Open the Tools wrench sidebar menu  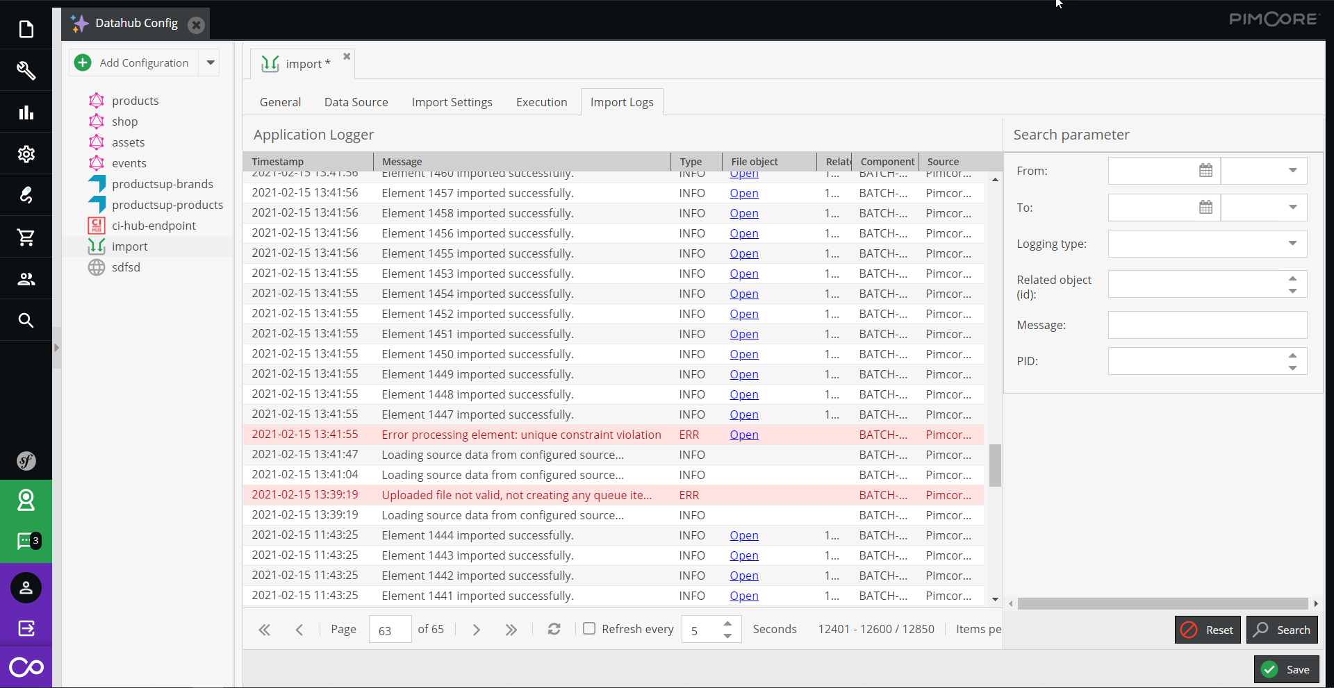pos(26,71)
